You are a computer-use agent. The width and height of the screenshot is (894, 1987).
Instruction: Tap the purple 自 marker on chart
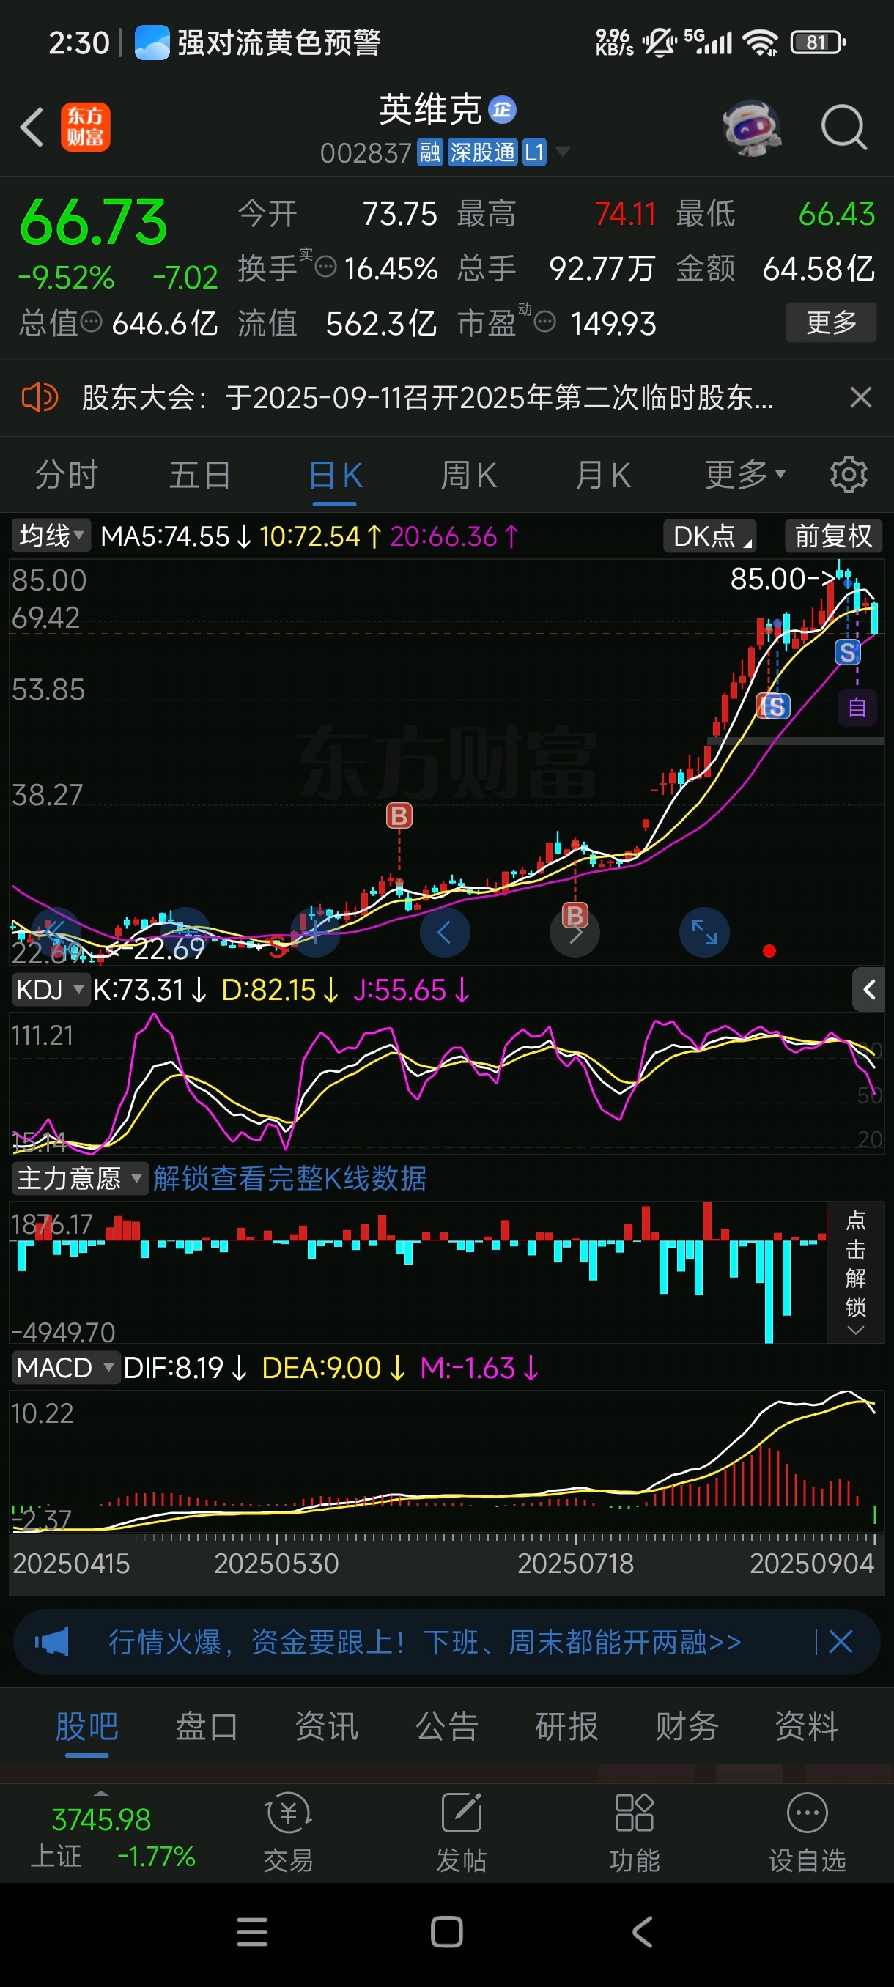point(857,707)
